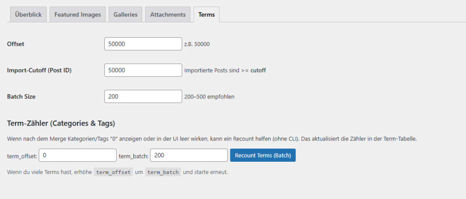Viewport: 466px width, 199px height.
Task: Click the term_batch code snippet in help text
Action: click(163, 172)
